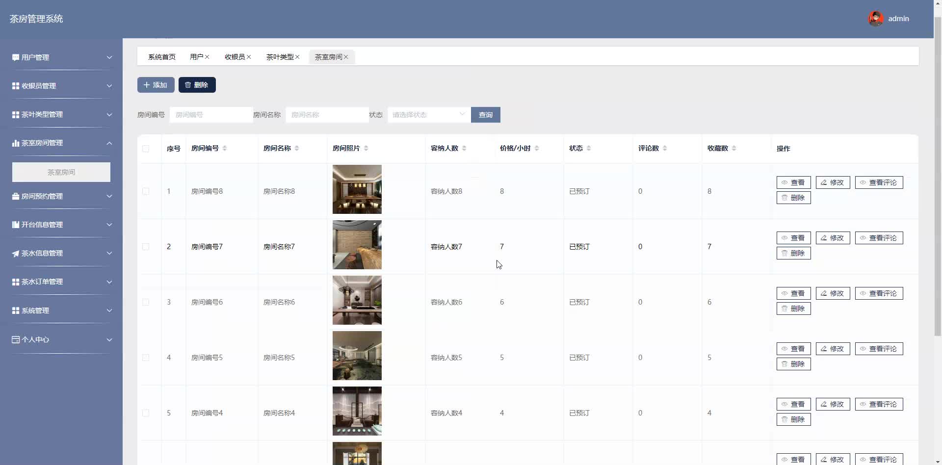Close the 茶室房间 tab with its X
Viewport: 942px width, 465px height.
(346, 57)
